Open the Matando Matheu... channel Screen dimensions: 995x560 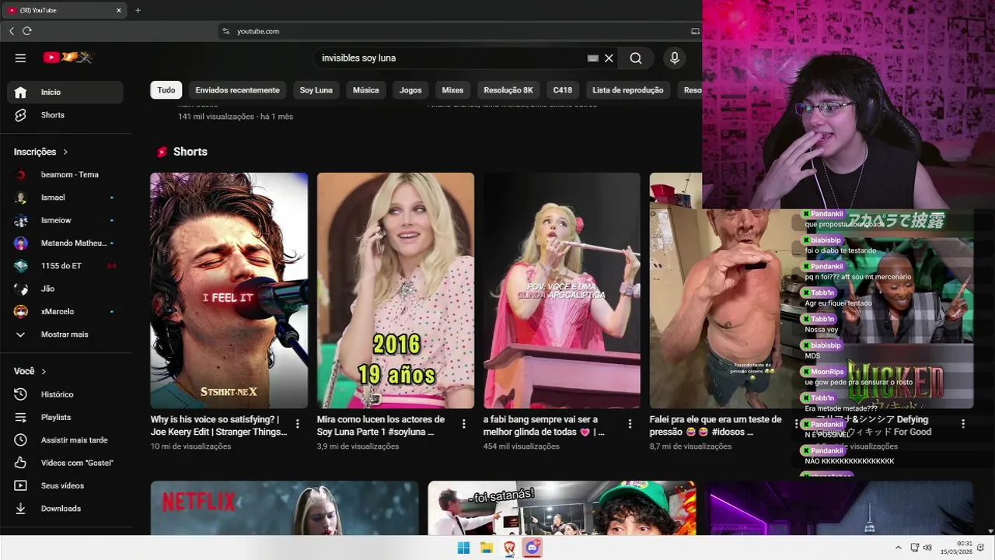(x=65, y=243)
